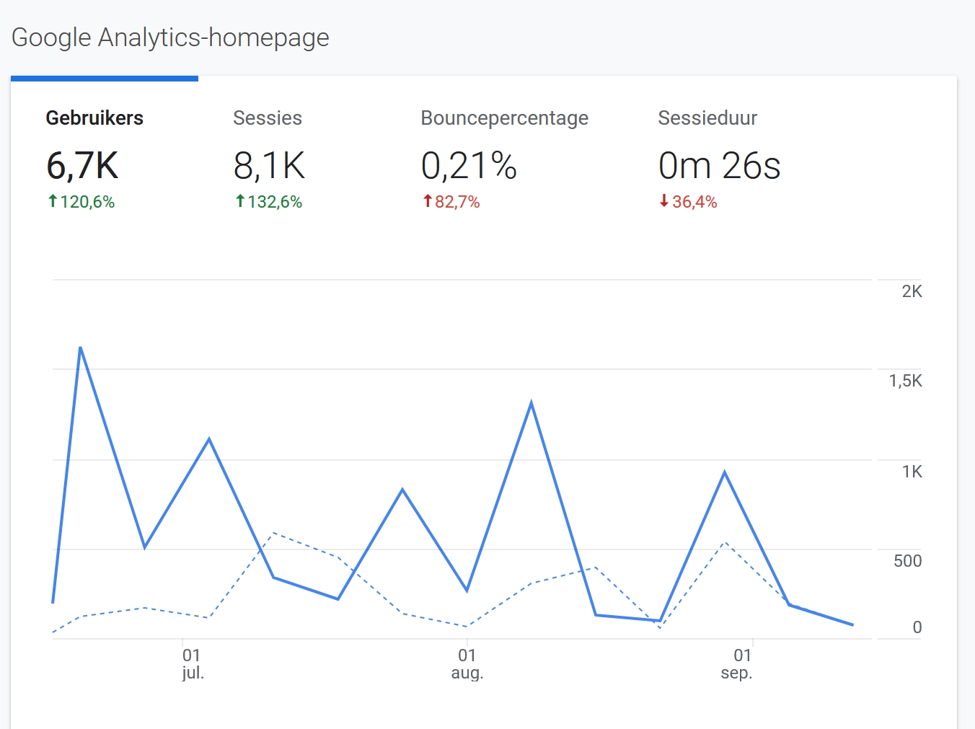
Task: Click the green 120,6% increase indicator
Action: click(81, 202)
